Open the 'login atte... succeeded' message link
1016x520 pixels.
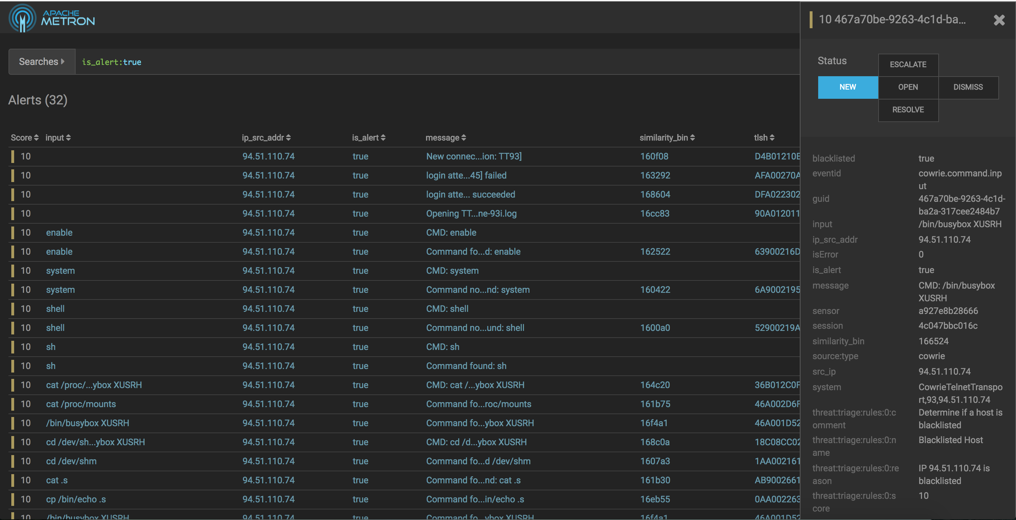click(x=470, y=195)
